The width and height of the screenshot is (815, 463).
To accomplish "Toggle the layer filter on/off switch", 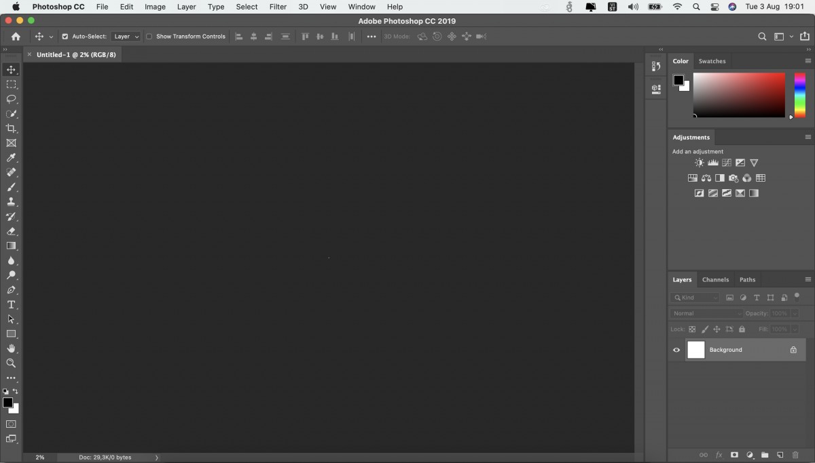I will 797,296.
